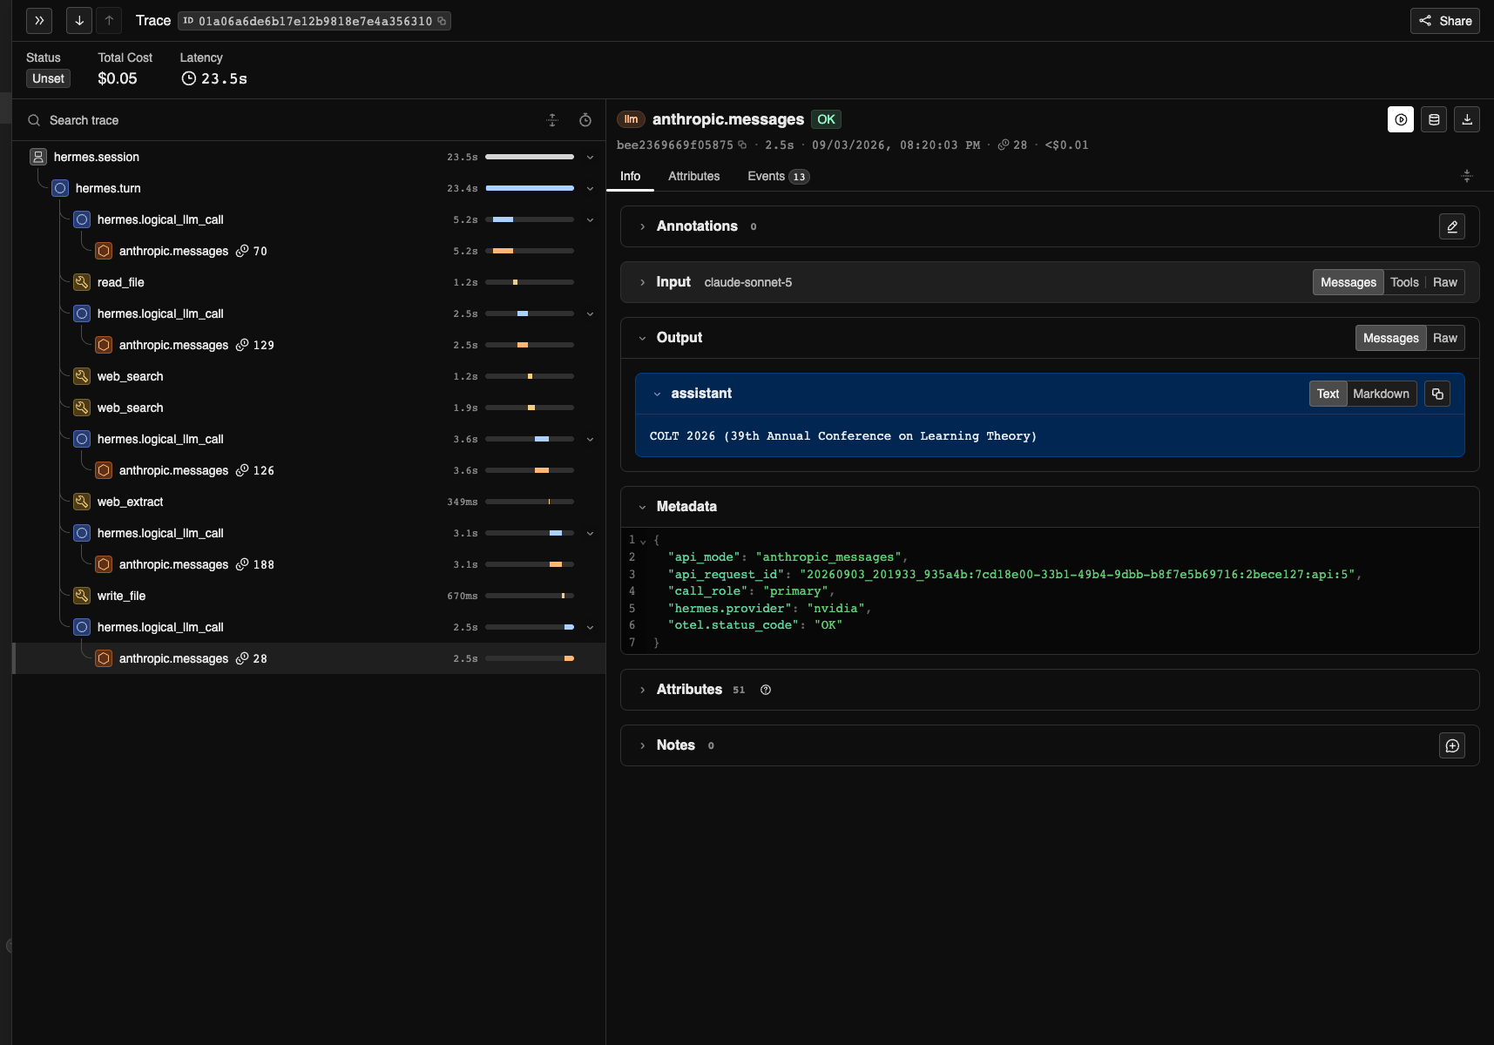The image size is (1494, 1045).
Task: Collapse all tree nodes using the collapse icon
Action: [552, 120]
